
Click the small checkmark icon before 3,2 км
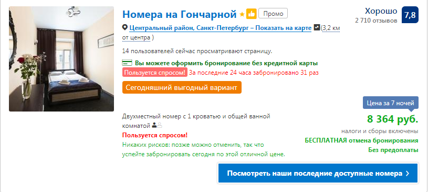317,28
